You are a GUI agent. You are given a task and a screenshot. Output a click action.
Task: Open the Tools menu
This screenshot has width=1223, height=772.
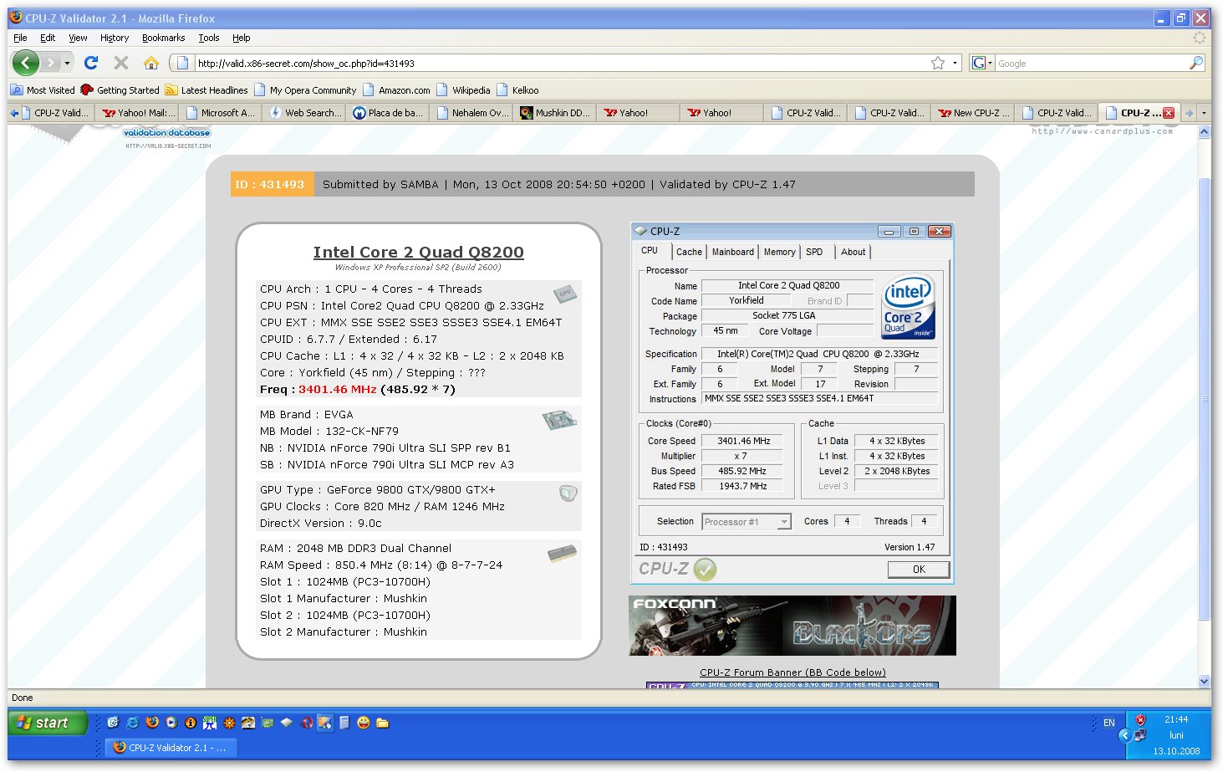[x=209, y=38]
